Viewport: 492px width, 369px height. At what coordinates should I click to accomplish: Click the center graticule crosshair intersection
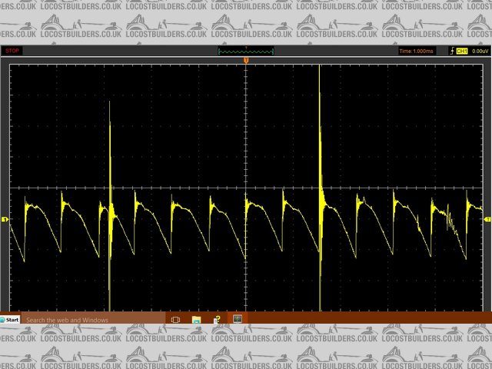[x=246, y=188]
